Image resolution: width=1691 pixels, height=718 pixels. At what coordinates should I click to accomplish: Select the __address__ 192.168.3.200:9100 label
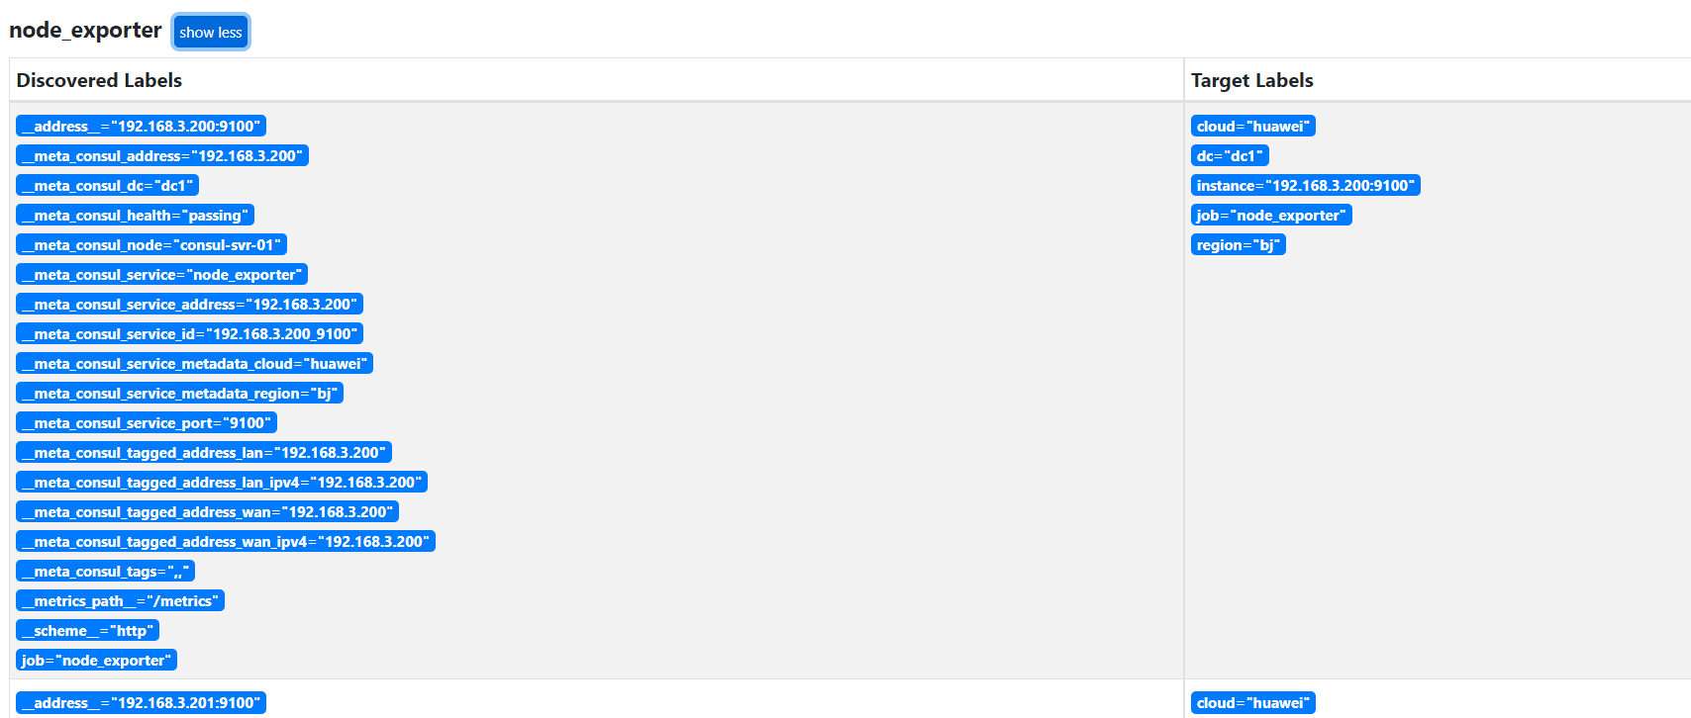tap(141, 127)
